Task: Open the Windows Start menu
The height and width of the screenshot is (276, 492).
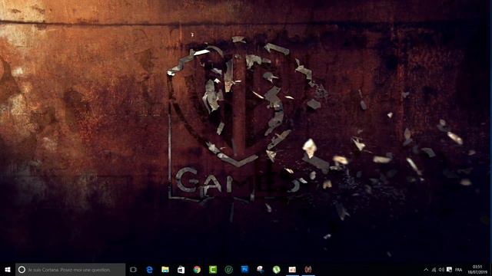Action: click(x=8, y=269)
